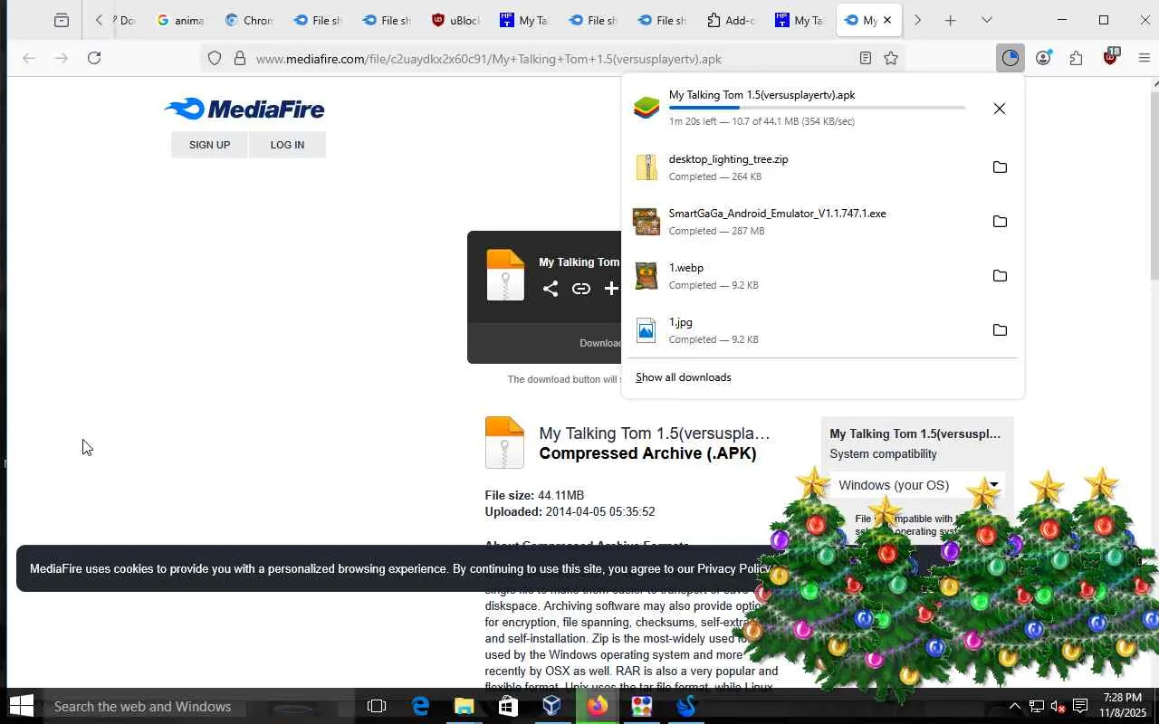Show site security info via the padlock

point(240,59)
